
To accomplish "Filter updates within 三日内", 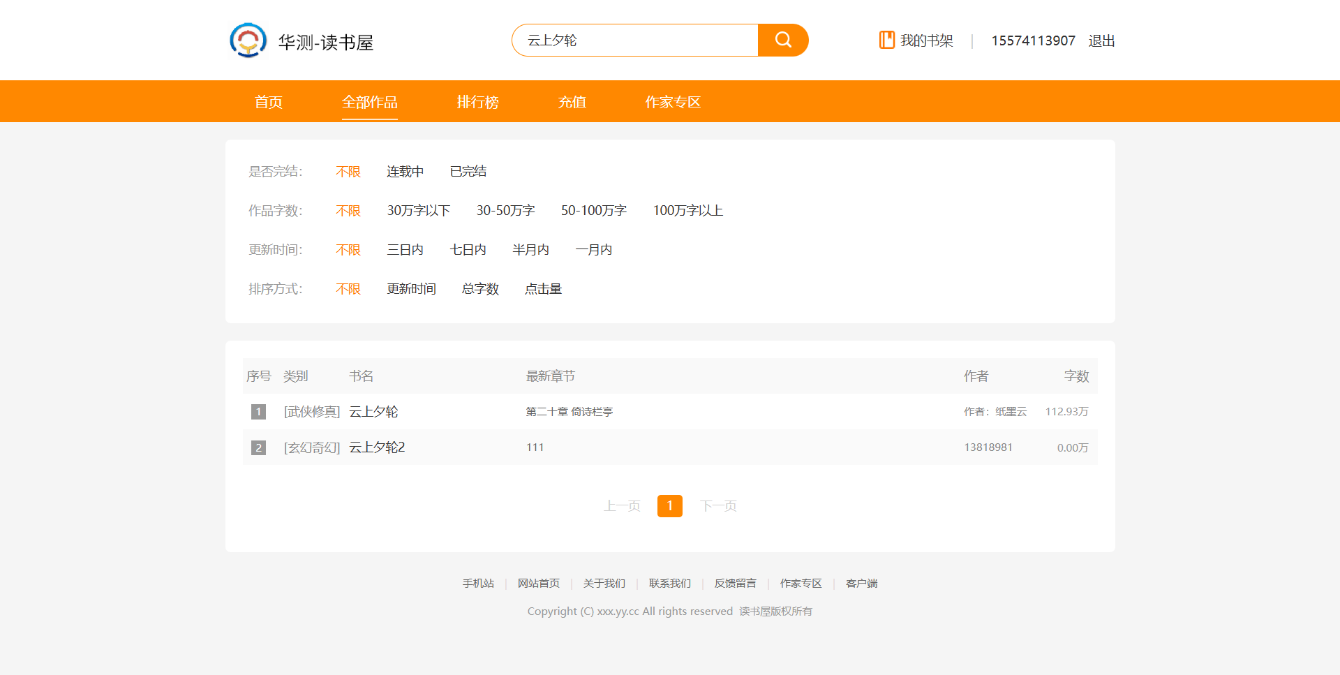I will point(405,250).
